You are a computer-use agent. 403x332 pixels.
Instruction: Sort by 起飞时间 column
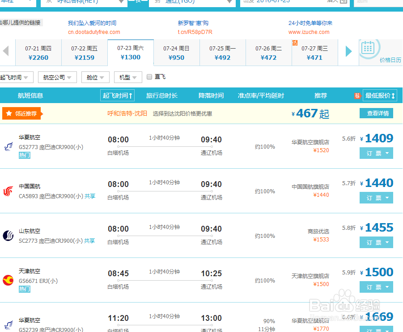pyautogui.click(x=117, y=95)
